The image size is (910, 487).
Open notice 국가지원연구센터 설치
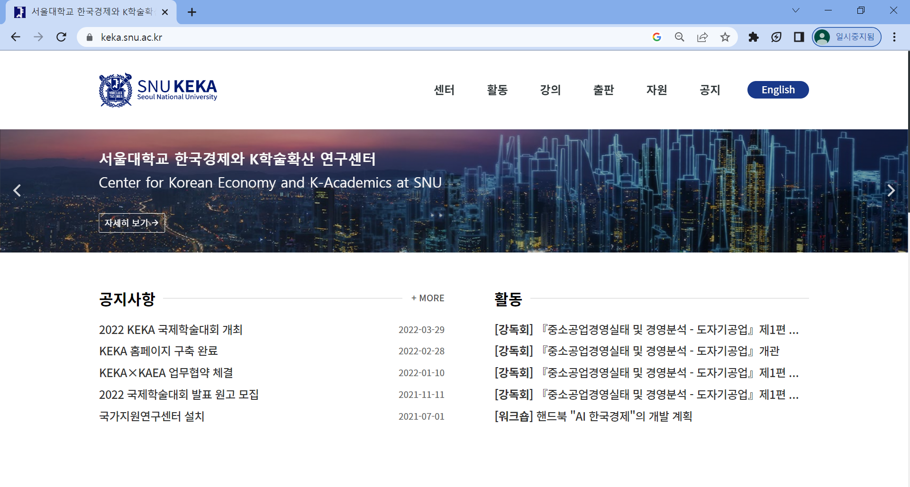(152, 416)
